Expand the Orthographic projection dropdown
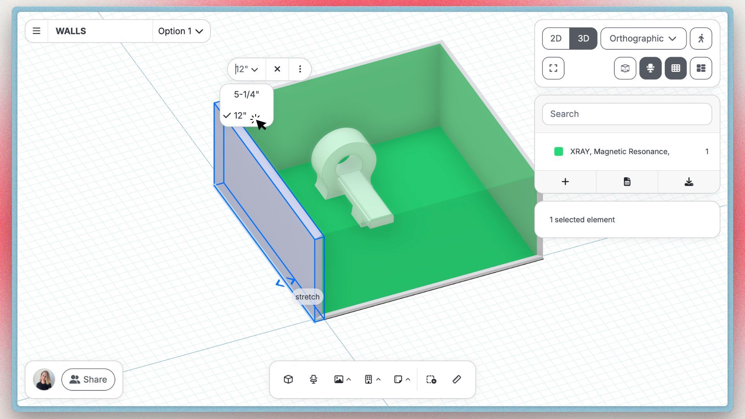The height and width of the screenshot is (419, 745). tap(643, 38)
